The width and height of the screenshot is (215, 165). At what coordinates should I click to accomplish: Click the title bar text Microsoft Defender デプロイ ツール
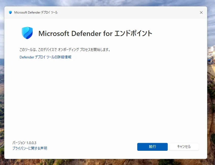pos(36,12)
